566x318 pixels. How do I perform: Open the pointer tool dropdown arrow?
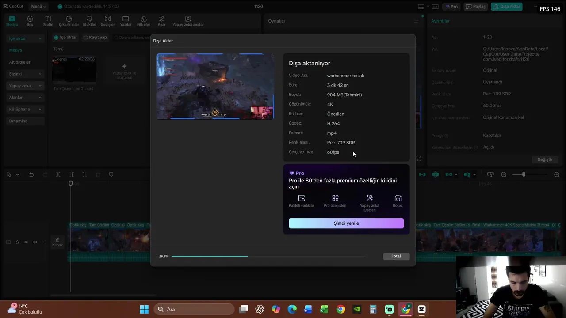point(18,175)
